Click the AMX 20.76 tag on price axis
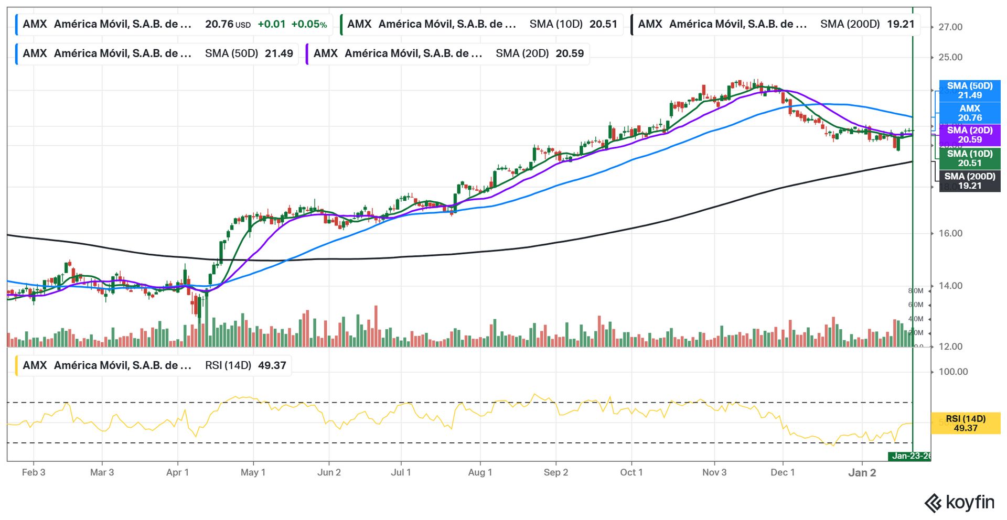 970,113
